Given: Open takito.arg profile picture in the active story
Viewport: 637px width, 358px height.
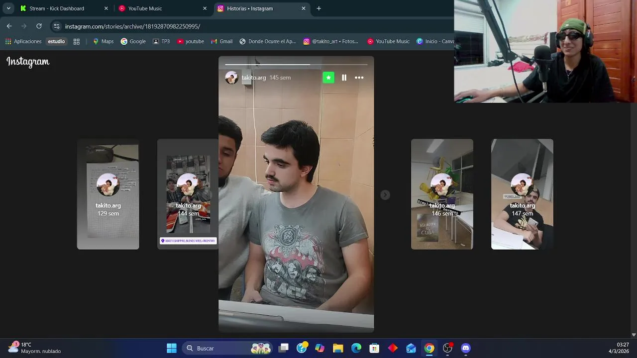Looking at the screenshot, I should pyautogui.click(x=231, y=78).
